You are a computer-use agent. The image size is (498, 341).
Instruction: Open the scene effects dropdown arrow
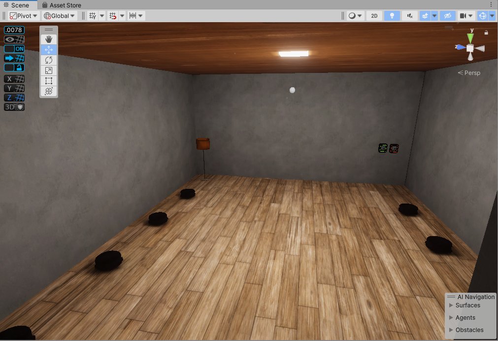(x=434, y=16)
